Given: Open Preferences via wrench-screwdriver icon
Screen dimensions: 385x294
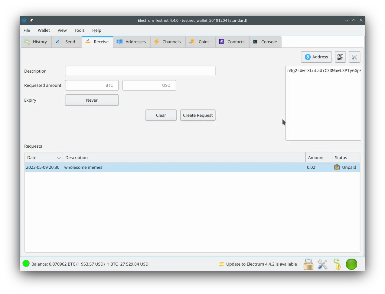Looking at the screenshot, I should tap(322, 264).
